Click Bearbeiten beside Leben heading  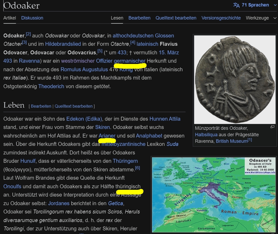coord(41,106)
